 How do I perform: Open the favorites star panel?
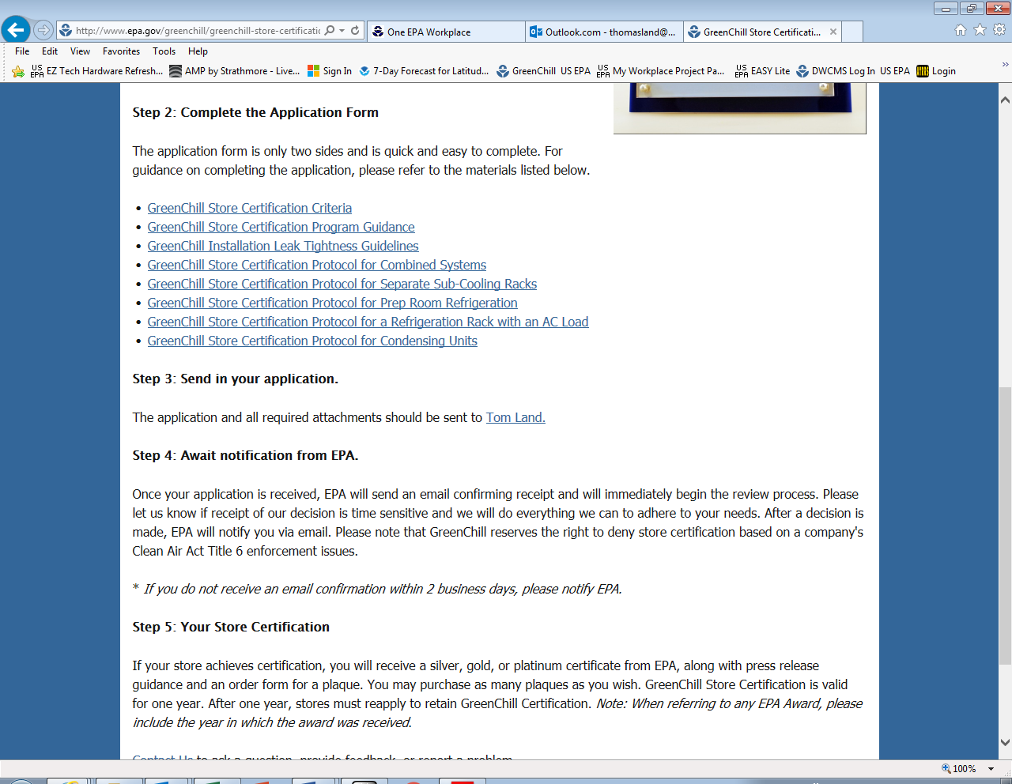click(980, 30)
